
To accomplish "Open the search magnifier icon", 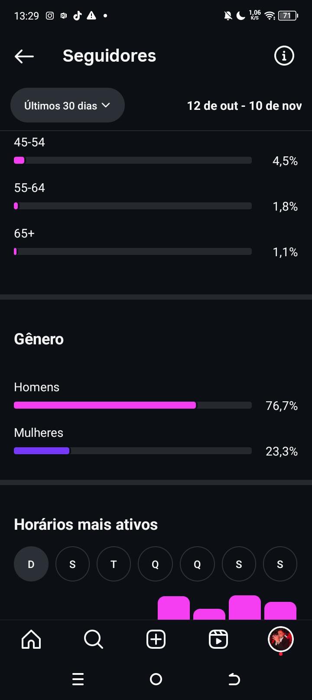I will pos(93,639).
